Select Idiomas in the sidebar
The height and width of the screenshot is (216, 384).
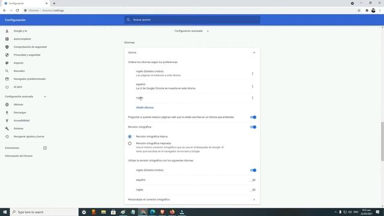[19, 104]
